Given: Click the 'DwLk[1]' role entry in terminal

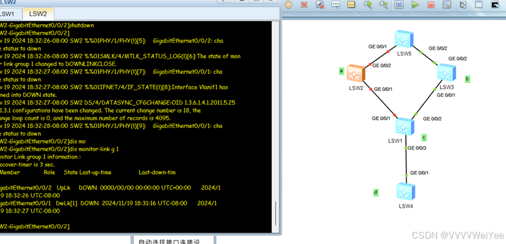Looking at the screenshot, I should tap(67, 203).
